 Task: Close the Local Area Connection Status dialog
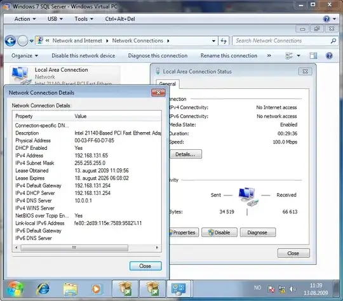[x=293, y=253]
